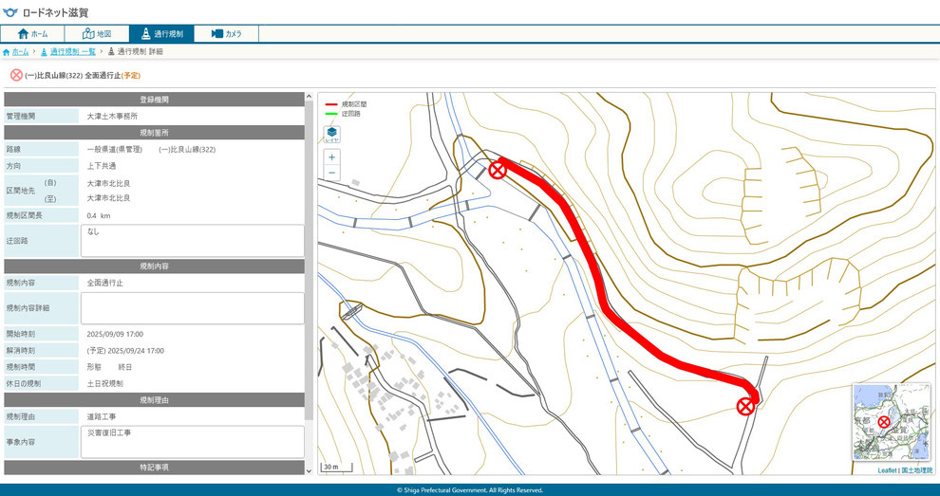This screenshot has height=496, width=940.
Task: Open the 地図 tab
Action: 97,33
